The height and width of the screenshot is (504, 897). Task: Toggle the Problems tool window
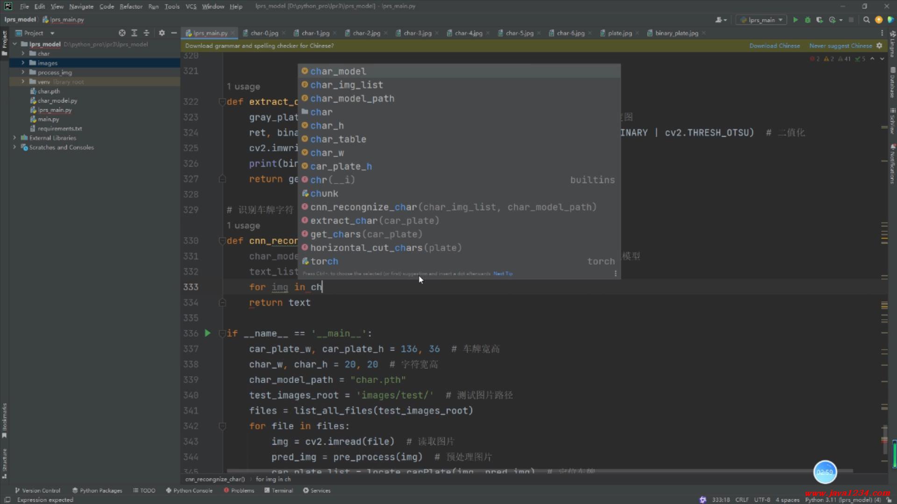pyautogui.click(x=239, y=490)
